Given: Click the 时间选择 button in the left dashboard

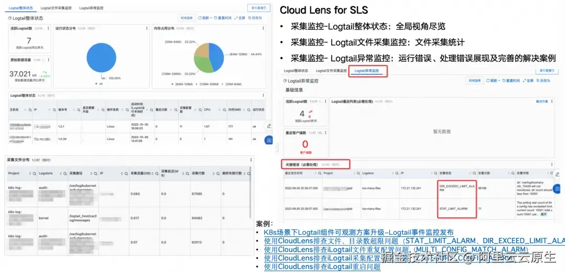Looking at the screenshot, I should [x=186, y=18].
